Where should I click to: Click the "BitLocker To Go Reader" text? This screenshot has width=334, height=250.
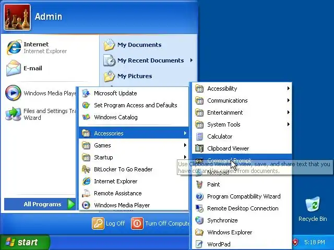[x=123, y=169]
